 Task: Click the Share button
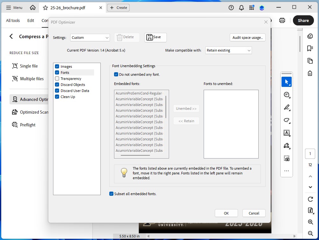click(303, 20)
